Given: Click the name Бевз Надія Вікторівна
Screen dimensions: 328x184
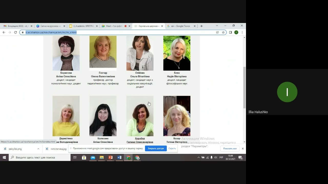Looking at the screenshot, I should pos(177,75).
